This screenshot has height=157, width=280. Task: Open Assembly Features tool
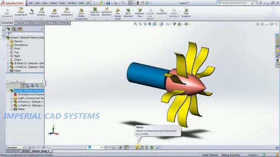pyautogui.click(x=95, y=12)
